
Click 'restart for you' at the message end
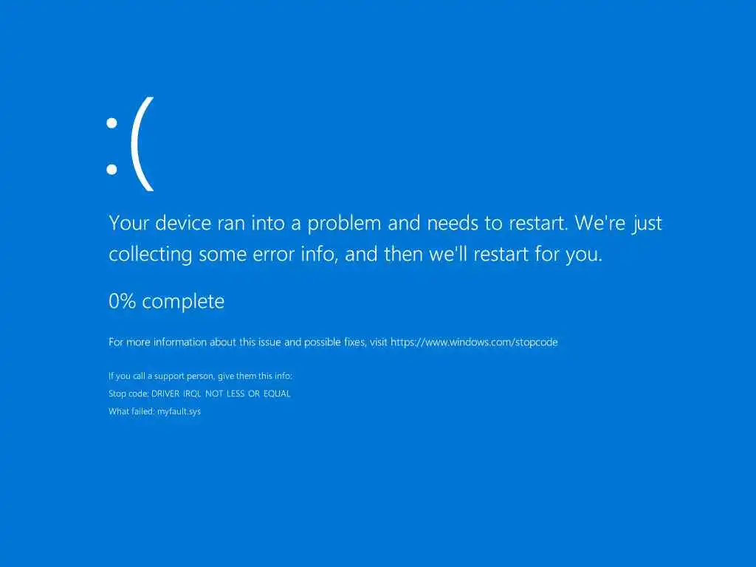pyautogui.click(x=538, y=254)
